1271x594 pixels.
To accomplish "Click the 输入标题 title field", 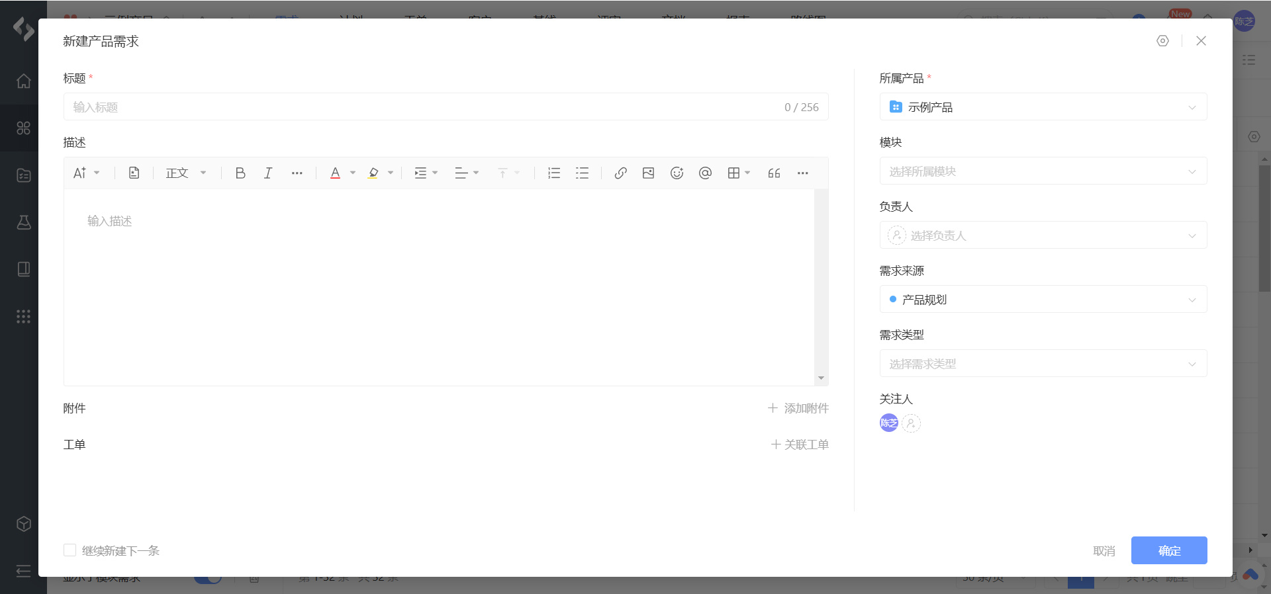I will point(446,107).
